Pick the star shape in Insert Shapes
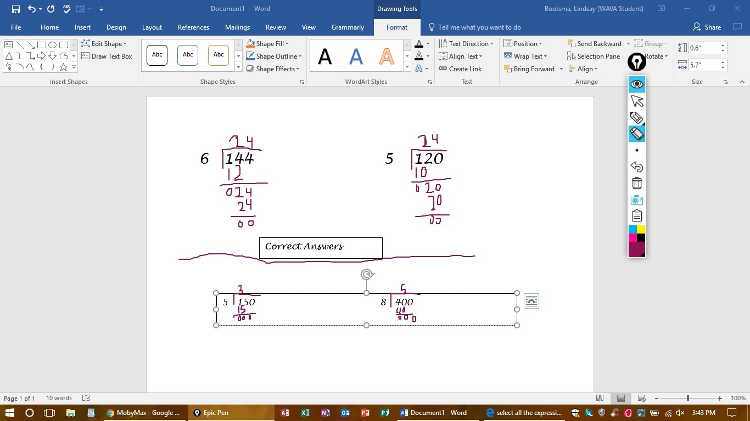Screen dimensions: 750x421 [63, 67]
